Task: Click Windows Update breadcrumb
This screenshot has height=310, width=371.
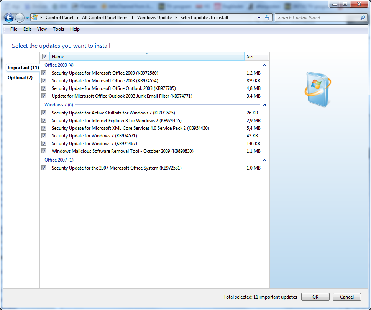Action: [154, 18]
